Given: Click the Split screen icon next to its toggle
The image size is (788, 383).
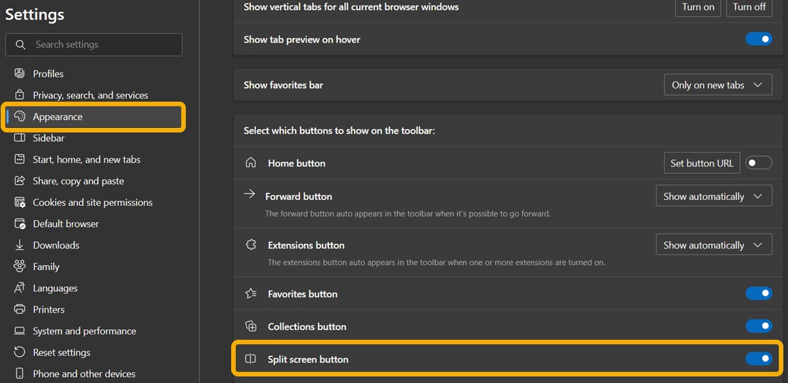Looking at the screenshot, I should coord(250,359).
